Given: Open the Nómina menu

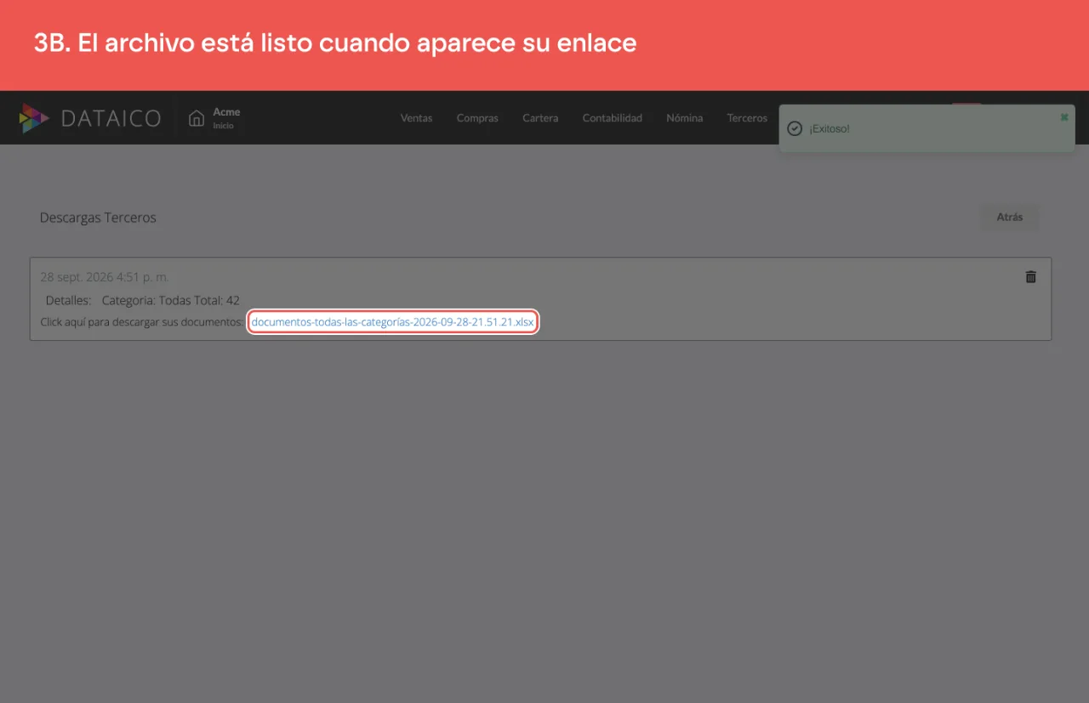Looking at the screenshot, I should [684, 118].
